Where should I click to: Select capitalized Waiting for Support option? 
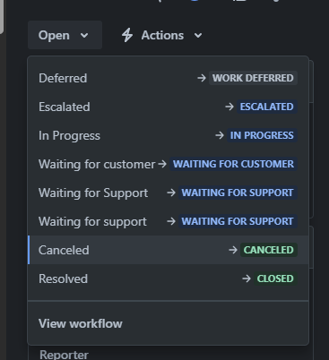pos(169,193)
